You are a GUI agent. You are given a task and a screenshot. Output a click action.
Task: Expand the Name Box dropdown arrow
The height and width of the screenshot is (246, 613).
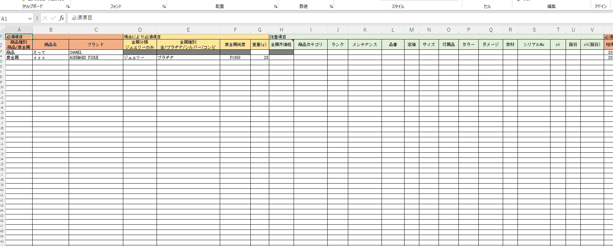tap(30, 19)
